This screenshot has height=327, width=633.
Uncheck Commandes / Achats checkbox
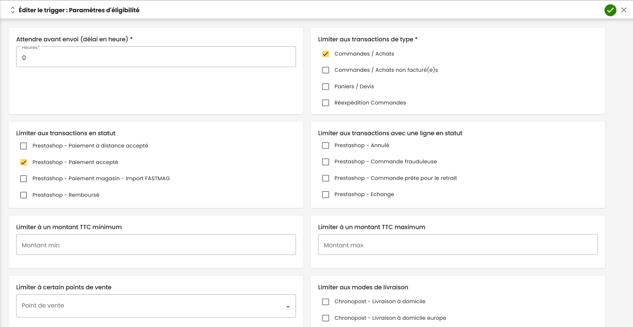pyautogui.click(x=325, y=54)
